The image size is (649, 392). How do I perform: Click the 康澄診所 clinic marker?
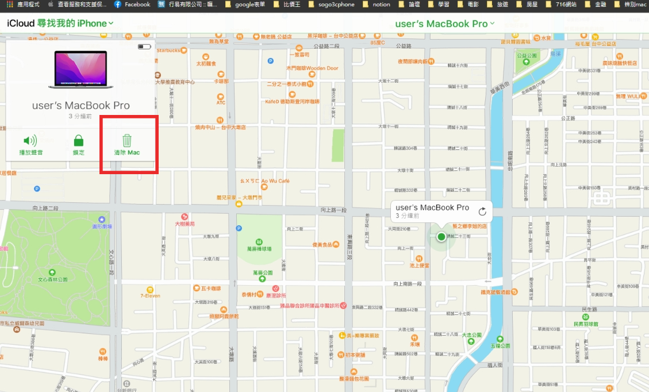276,289
